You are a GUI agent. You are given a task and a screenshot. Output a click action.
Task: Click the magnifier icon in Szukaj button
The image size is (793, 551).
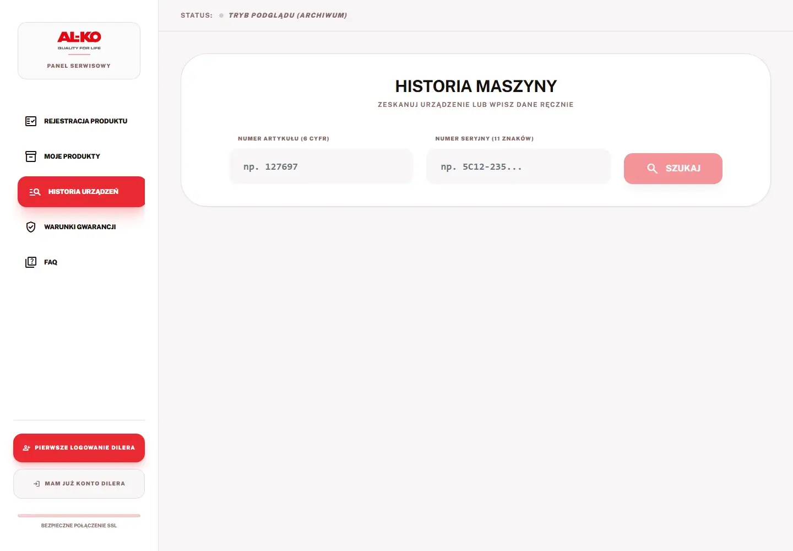[x=652, y=169]
